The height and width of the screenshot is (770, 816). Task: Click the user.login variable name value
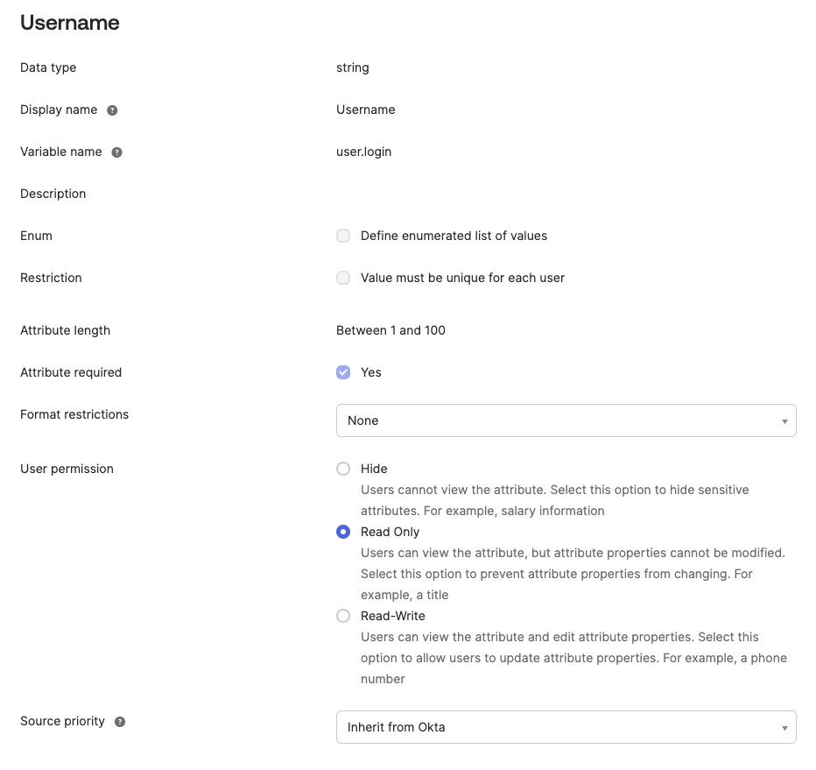[x=363, y=152]
